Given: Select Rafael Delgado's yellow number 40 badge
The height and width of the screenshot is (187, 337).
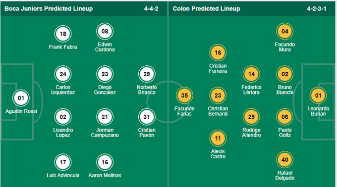Looking at the screenshot, I should [x=285, y=160].
